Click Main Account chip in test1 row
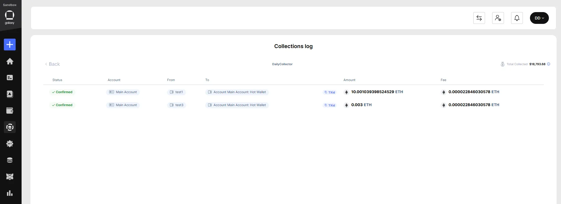This screenshot has height=204, width=561. pyautogui.click(x=123, y=92)
